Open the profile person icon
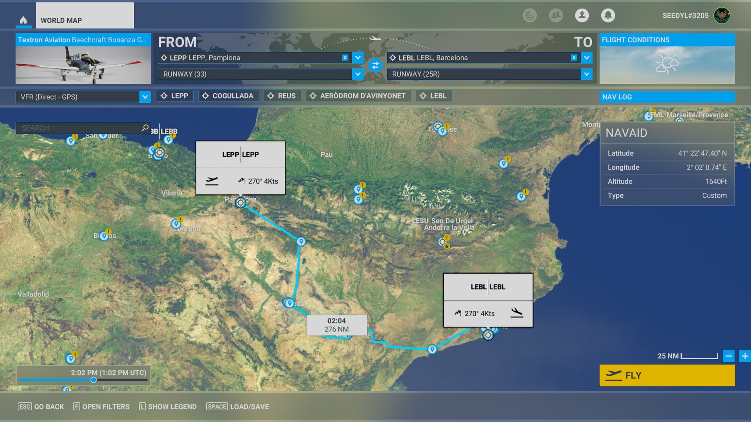The height and width of the screenshot is (422, 751). point(582,15)
